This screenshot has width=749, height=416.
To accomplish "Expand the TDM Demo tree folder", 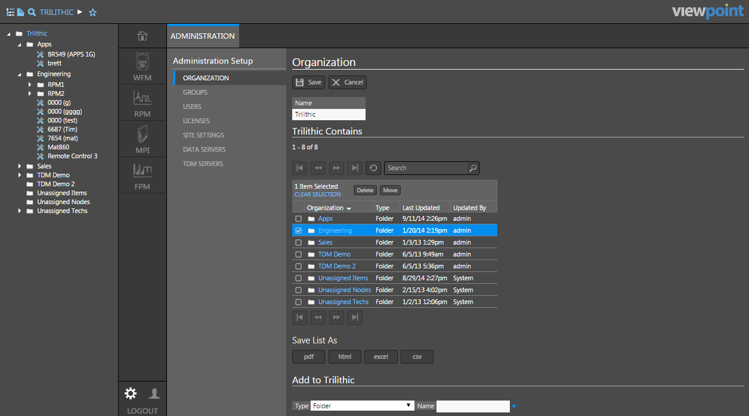I will (20, 175).
